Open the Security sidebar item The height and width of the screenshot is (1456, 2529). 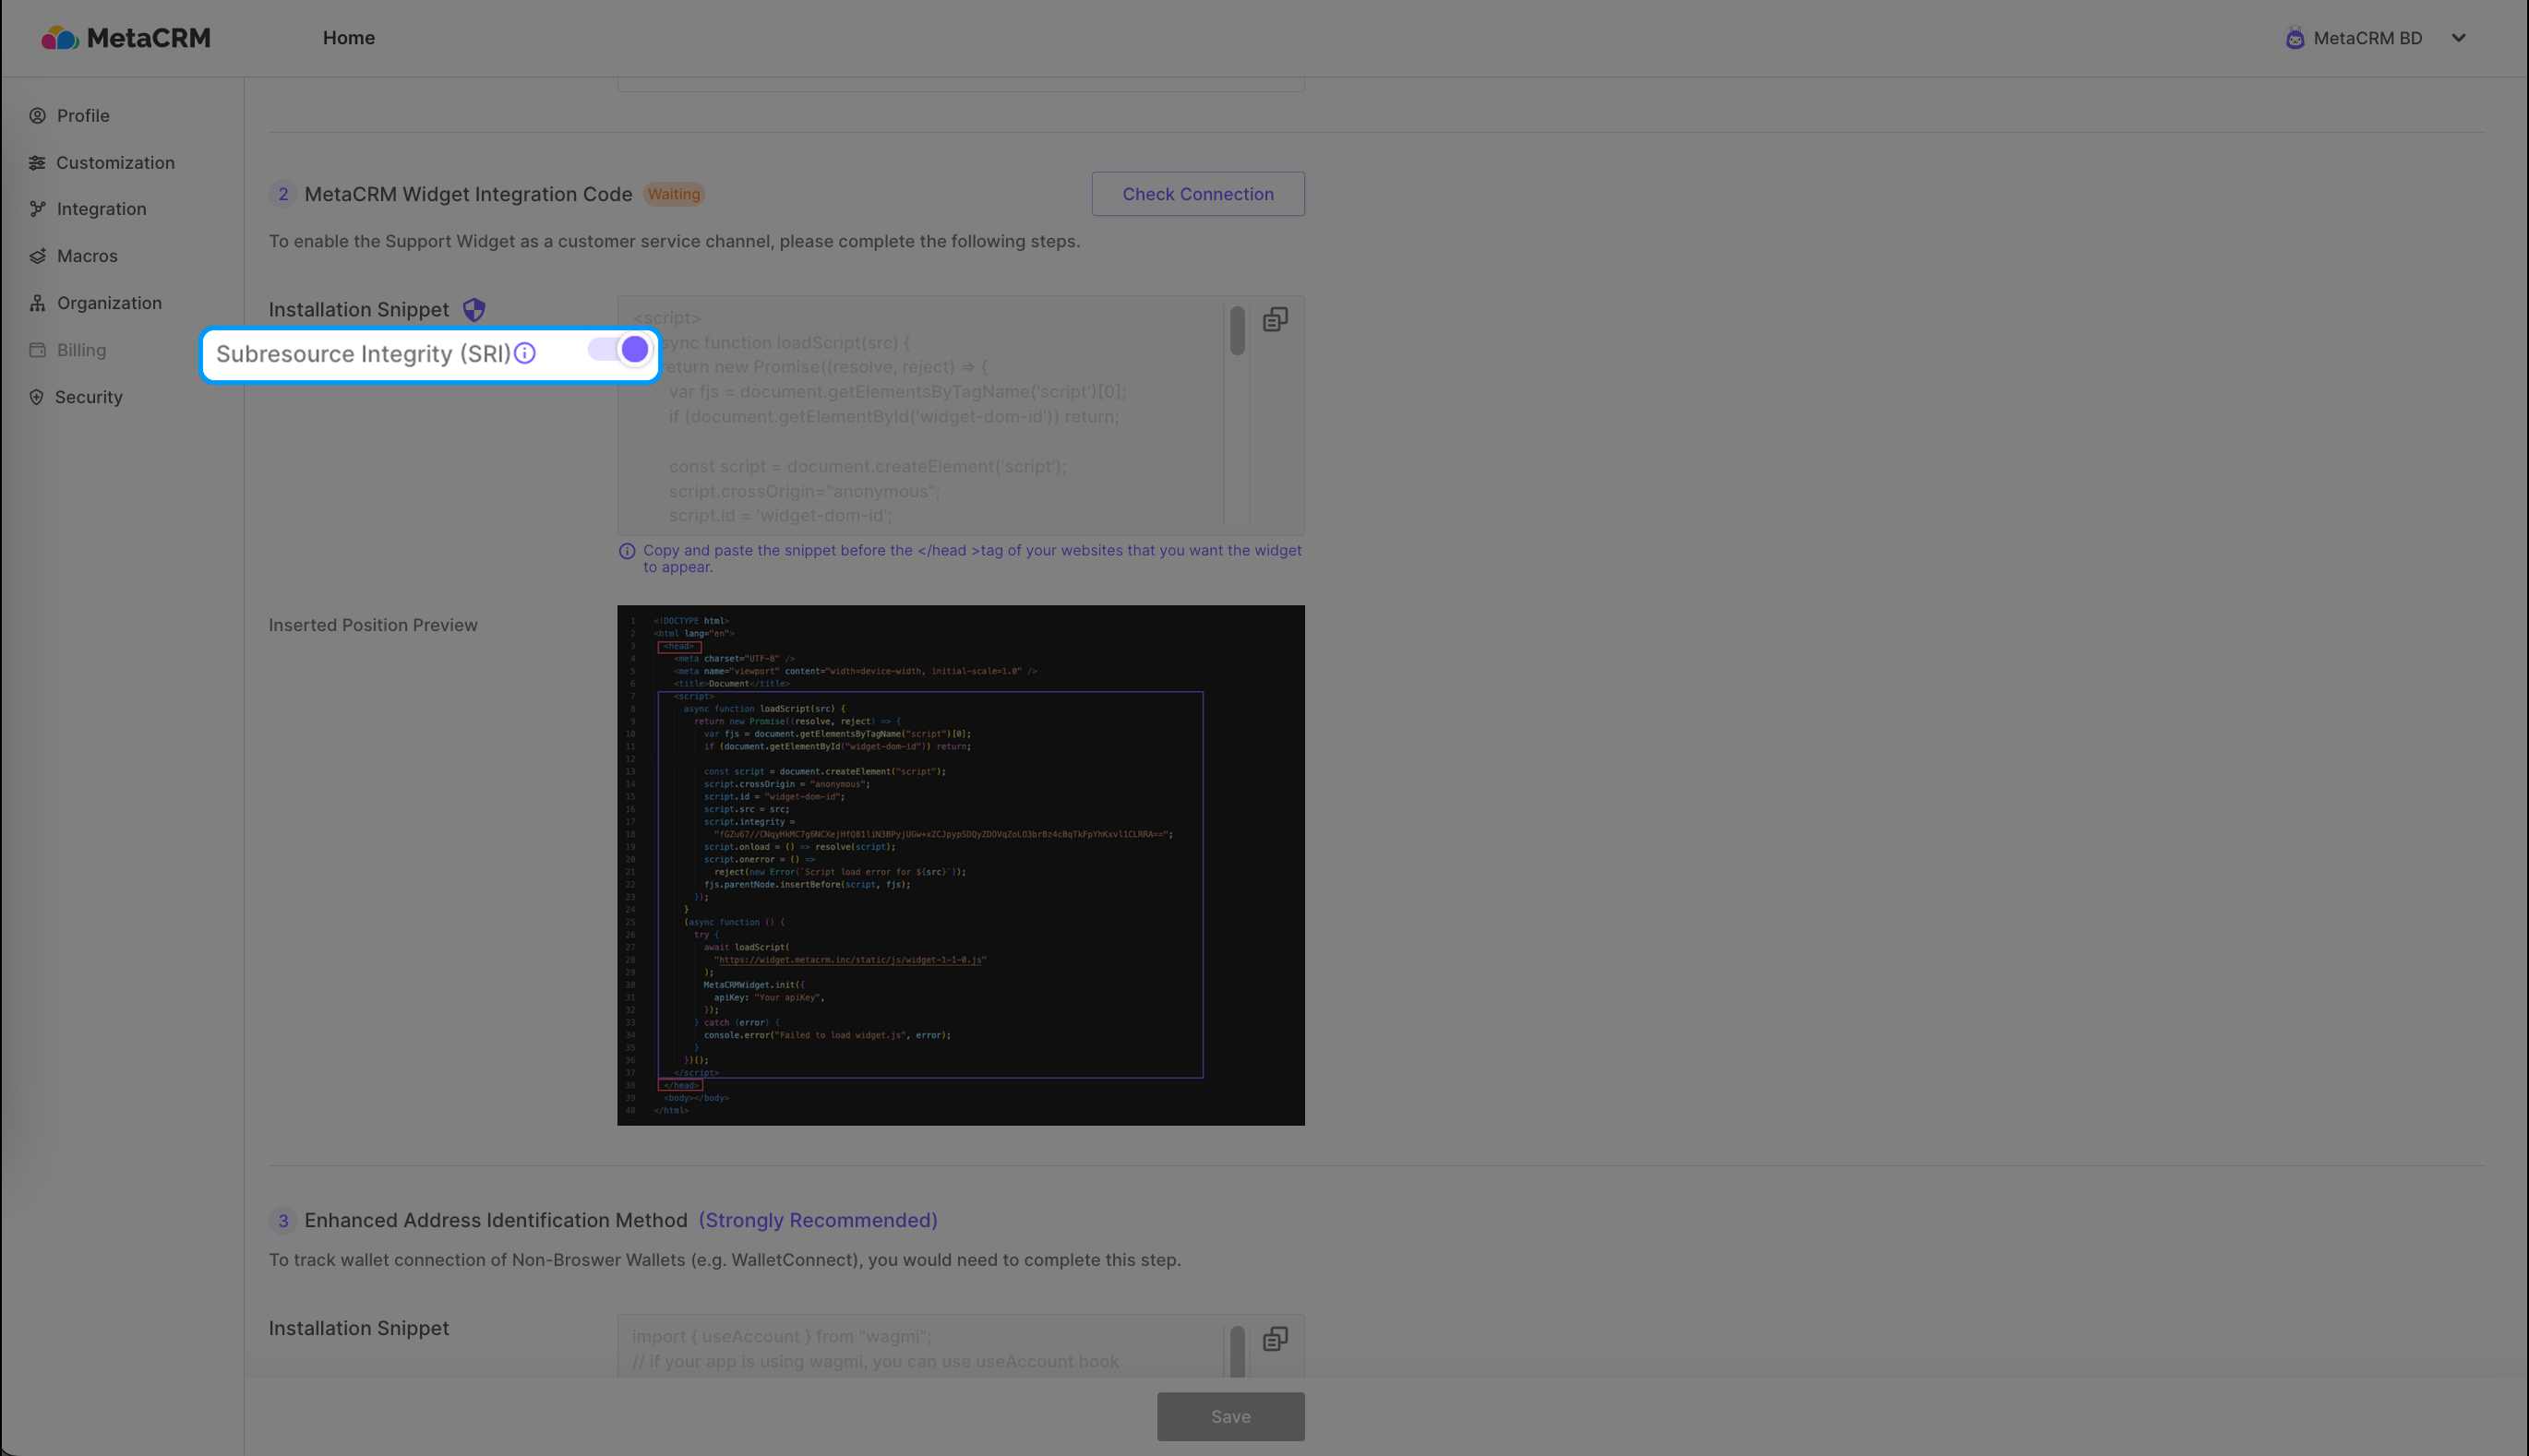coord(88,397)
